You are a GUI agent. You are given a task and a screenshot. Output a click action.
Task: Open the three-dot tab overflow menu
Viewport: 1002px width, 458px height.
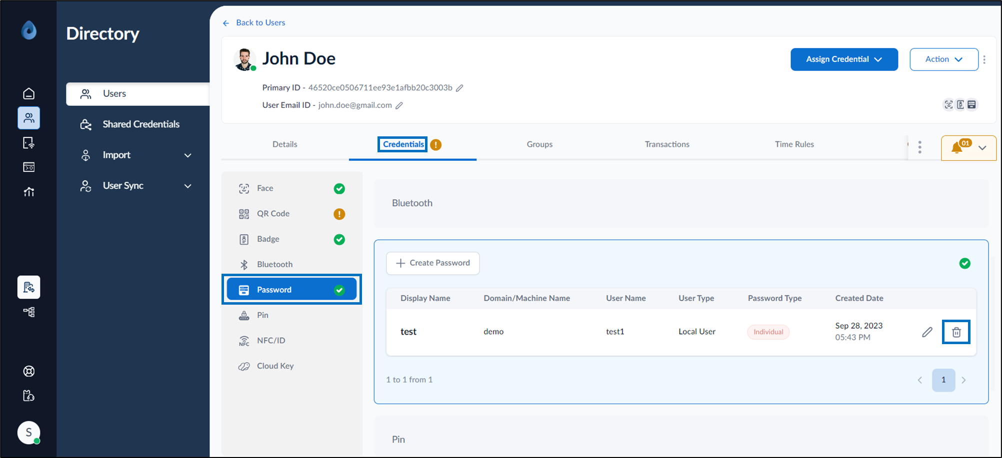click(919, 147)
